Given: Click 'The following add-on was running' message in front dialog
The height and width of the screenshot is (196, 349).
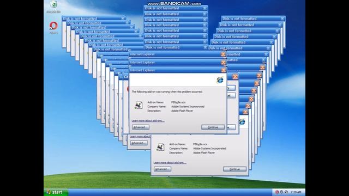Looking at the screenshot, I should pos(167,91).
